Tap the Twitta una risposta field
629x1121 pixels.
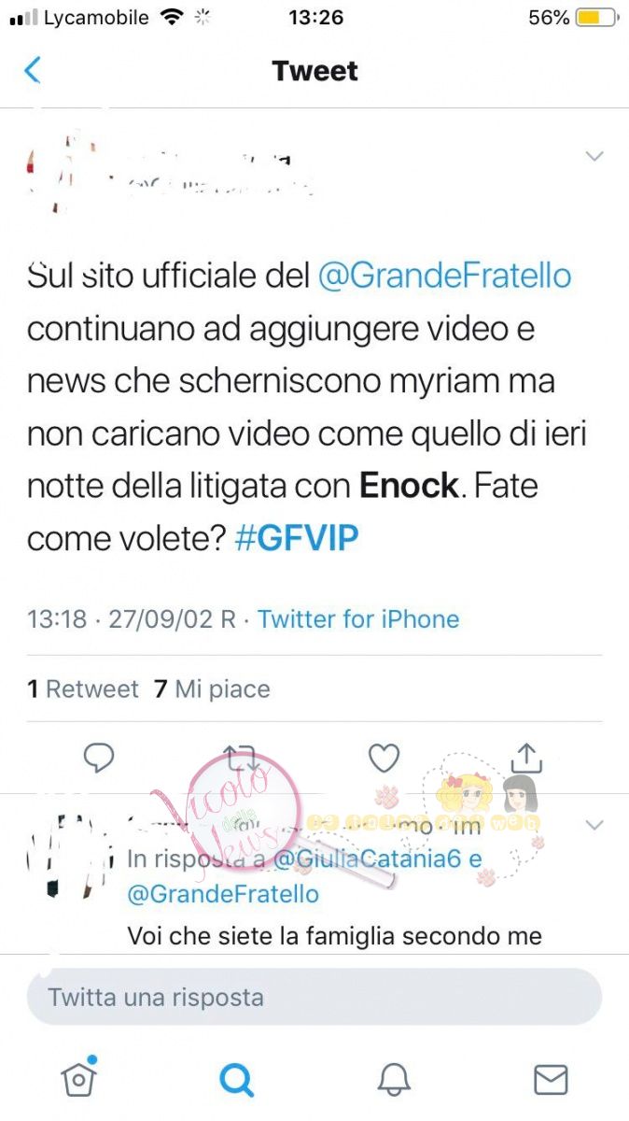(x=314, y=997)
